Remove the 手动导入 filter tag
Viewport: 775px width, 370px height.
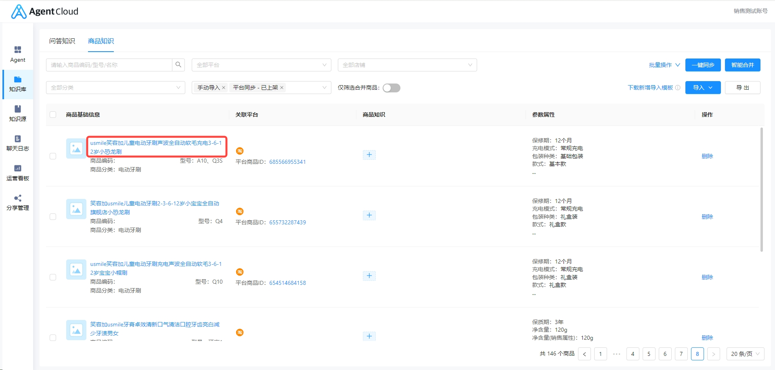click(x=224, y=88)
